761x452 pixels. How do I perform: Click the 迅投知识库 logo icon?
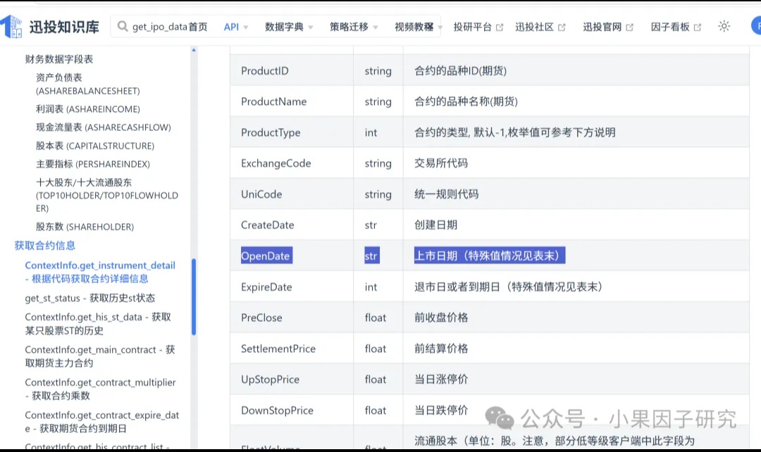coord(11,26)
